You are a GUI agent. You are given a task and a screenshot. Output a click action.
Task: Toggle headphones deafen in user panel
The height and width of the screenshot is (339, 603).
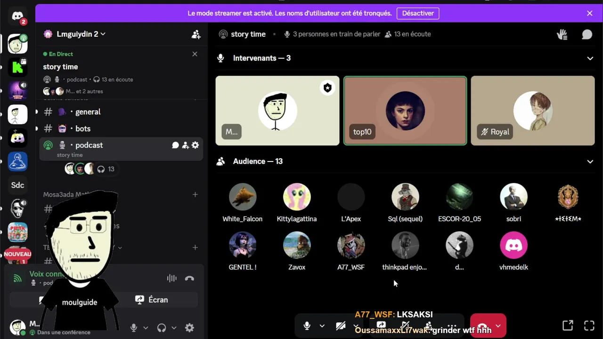162,328
